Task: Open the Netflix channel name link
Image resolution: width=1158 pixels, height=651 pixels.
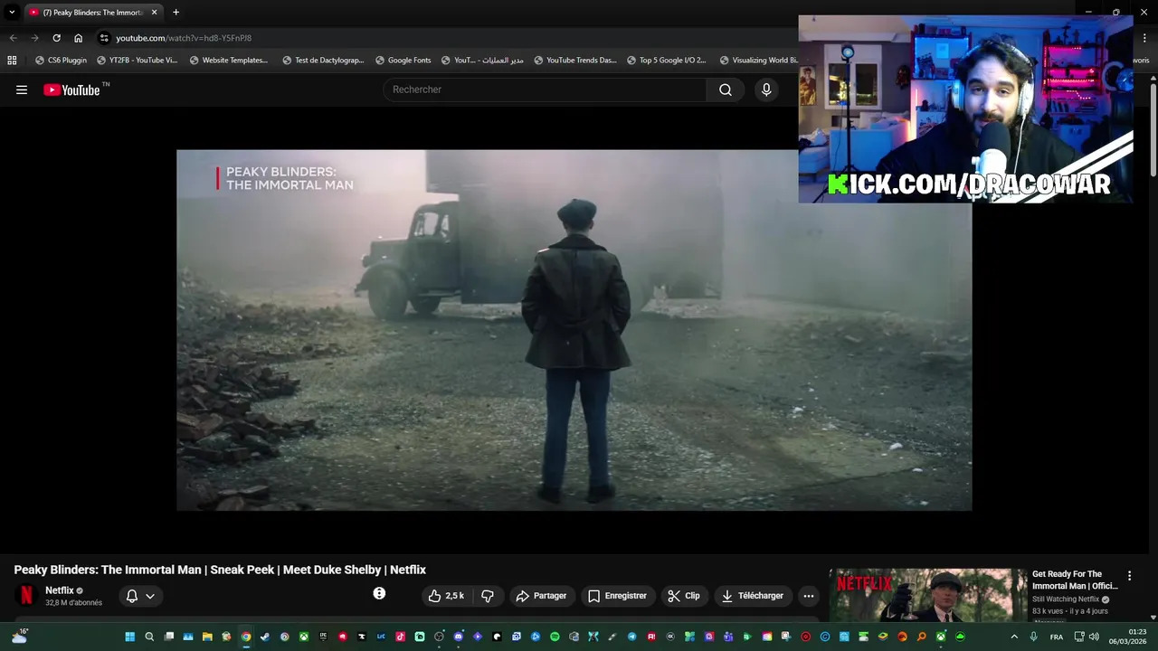Action: coord(60,590)
